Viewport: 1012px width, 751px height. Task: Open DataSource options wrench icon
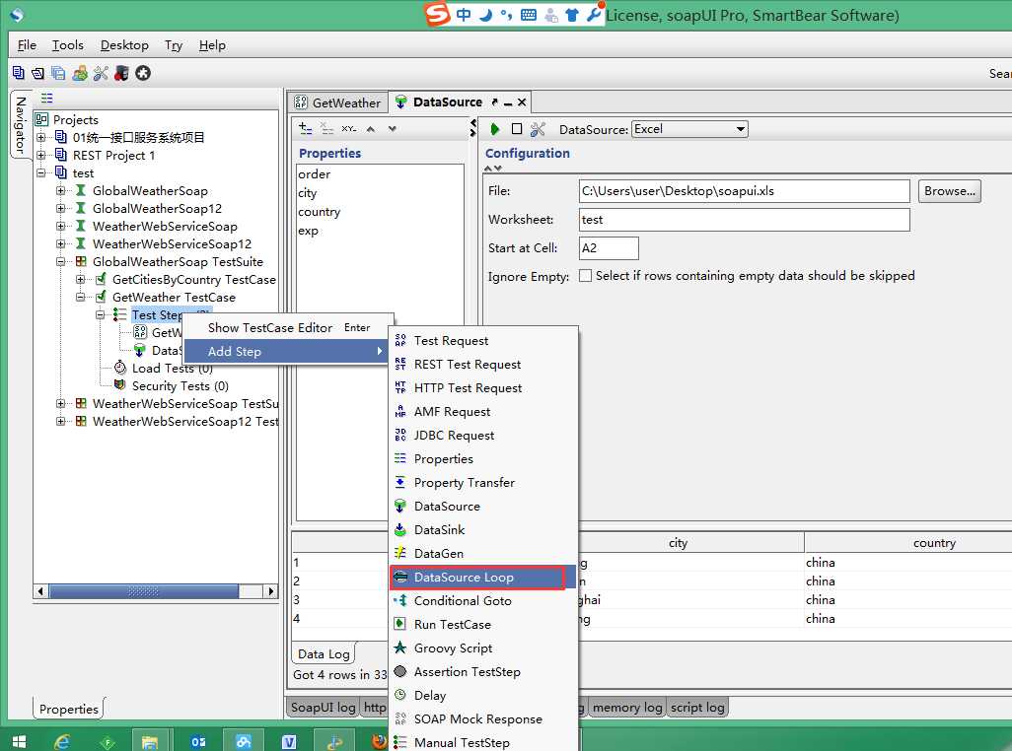(x=538, y=129)
